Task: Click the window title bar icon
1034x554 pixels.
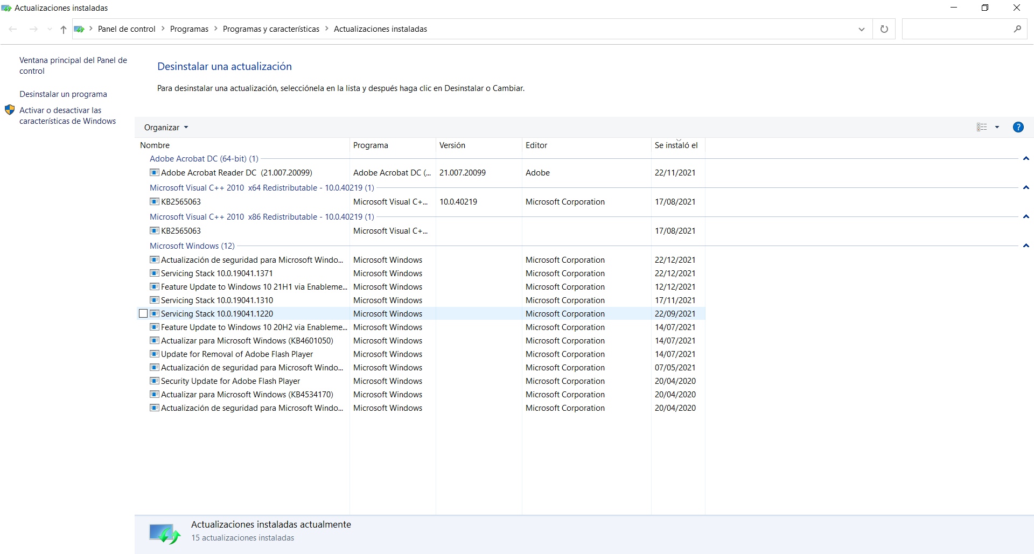Action: 6,8
